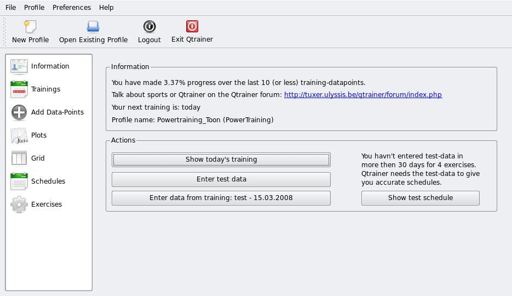Open the Profile menu
The width and height of the screenshot is (512, 296).
click(34, 7)
